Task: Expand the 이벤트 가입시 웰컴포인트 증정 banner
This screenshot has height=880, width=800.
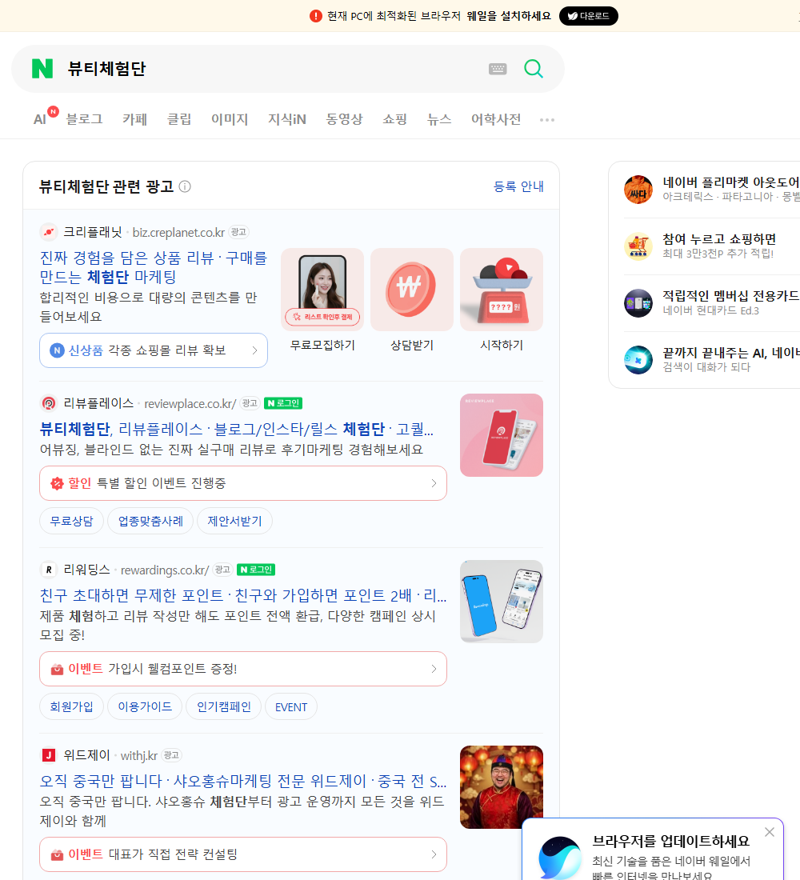Action: coord(243,669)
